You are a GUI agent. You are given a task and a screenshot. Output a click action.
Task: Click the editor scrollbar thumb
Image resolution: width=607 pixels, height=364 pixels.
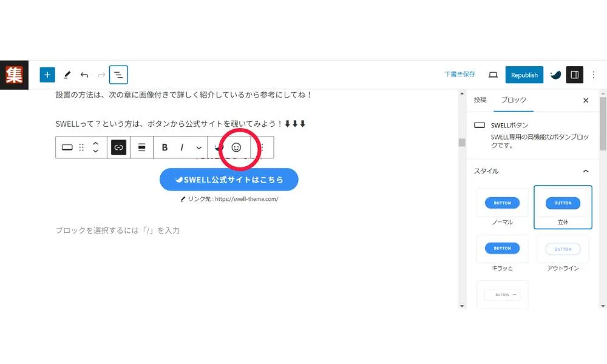tap(462, 143)
